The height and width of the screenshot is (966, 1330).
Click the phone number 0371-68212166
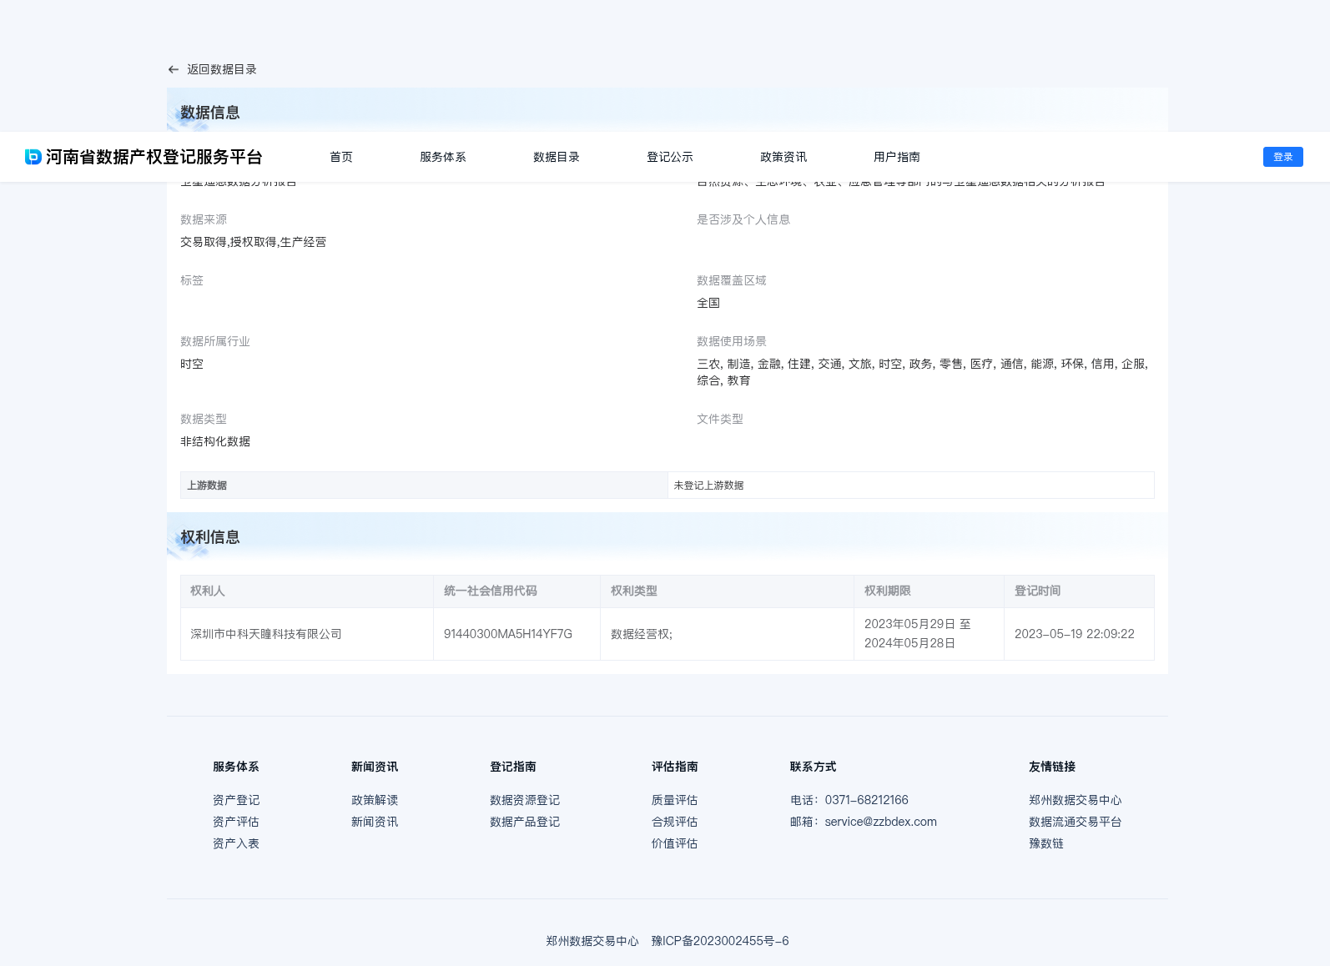867,800
